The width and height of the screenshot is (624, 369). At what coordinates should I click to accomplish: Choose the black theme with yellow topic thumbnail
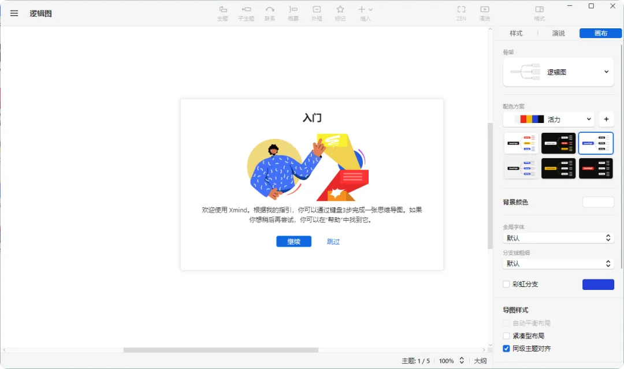558,168
